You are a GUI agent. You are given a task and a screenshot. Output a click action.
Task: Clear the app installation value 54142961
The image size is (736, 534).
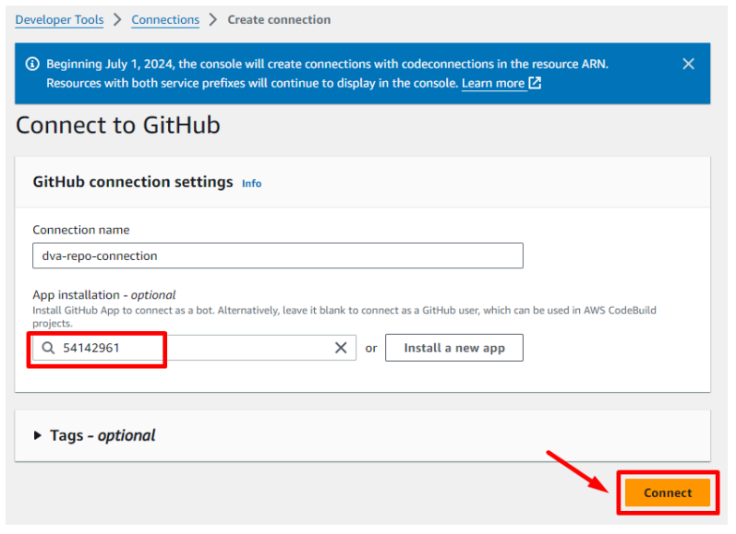click(x=341, y=348)
